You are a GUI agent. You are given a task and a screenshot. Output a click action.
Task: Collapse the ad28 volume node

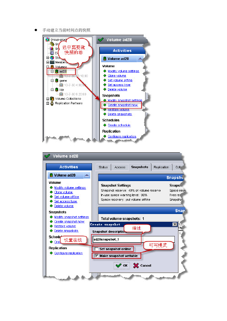click(x=52, y=71)
